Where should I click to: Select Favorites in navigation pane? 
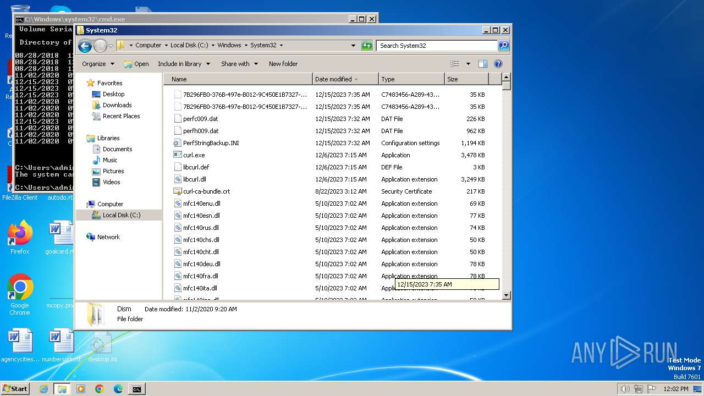point(109,83)
